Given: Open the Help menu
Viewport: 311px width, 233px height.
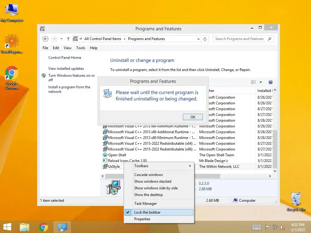Looking at the screenshot, I should pos(94,48).
